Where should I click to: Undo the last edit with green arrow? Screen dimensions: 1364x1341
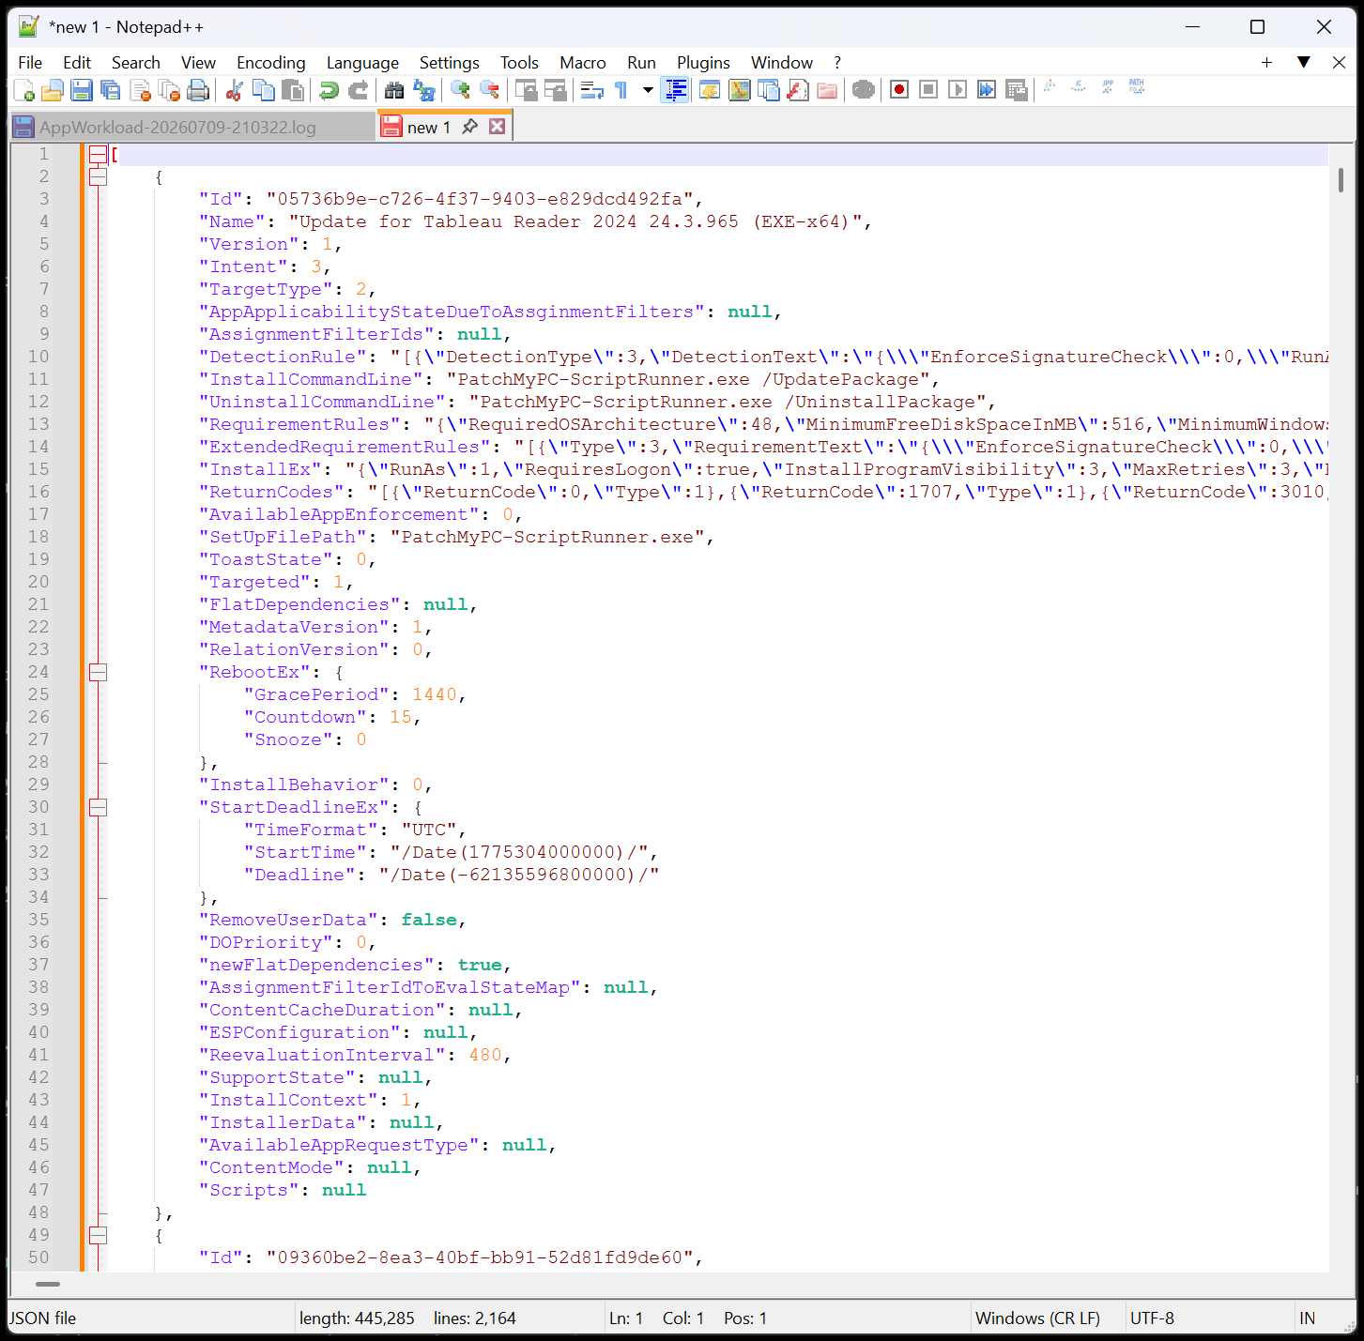click(x=329, y=90)
